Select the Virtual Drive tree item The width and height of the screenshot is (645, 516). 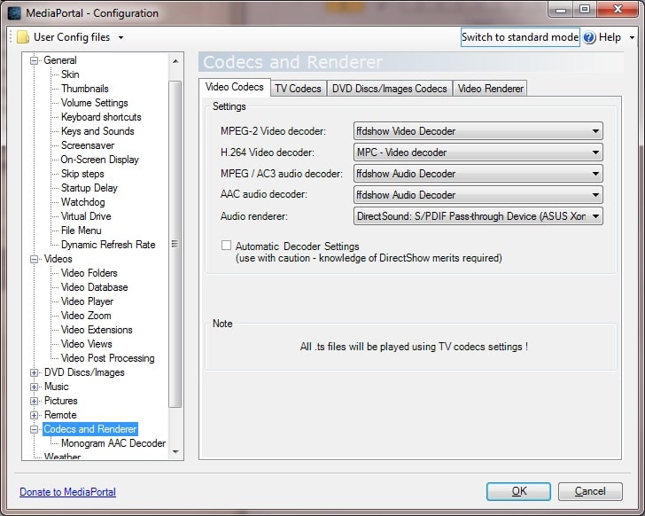coord(86,216)
